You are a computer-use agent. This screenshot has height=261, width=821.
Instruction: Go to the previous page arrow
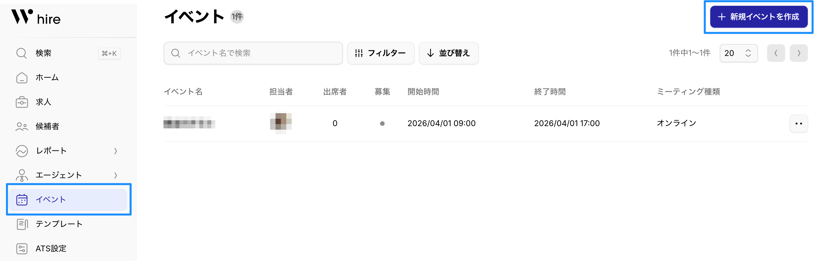(776, 53)
